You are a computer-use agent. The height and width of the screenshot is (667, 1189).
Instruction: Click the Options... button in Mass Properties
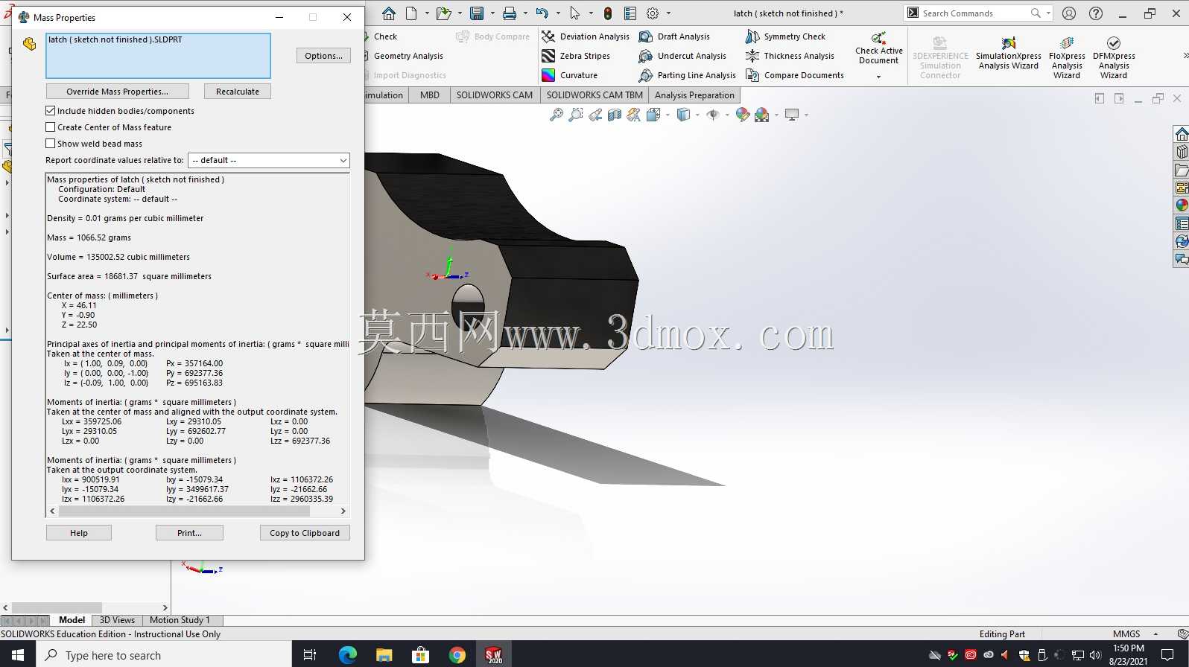323,56
